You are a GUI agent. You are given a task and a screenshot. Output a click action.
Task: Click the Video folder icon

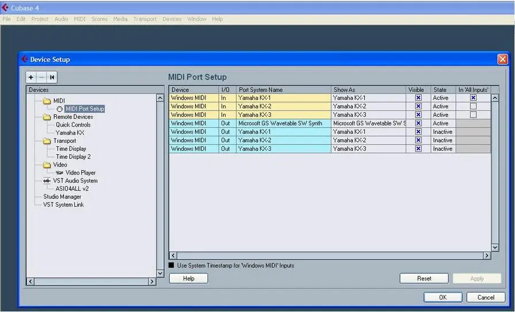coord(47,165)
